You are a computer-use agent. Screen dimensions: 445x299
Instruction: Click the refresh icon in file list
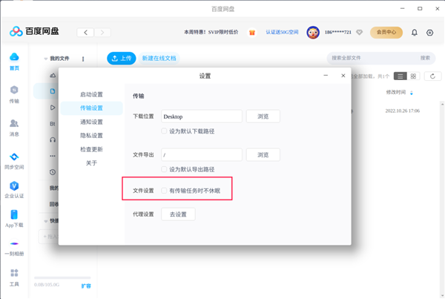(434, 76)
